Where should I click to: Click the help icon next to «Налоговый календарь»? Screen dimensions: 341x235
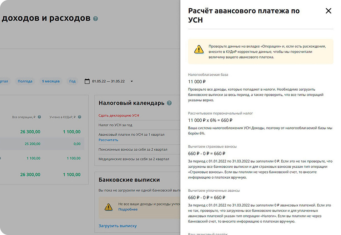click(x=169, y=103)
